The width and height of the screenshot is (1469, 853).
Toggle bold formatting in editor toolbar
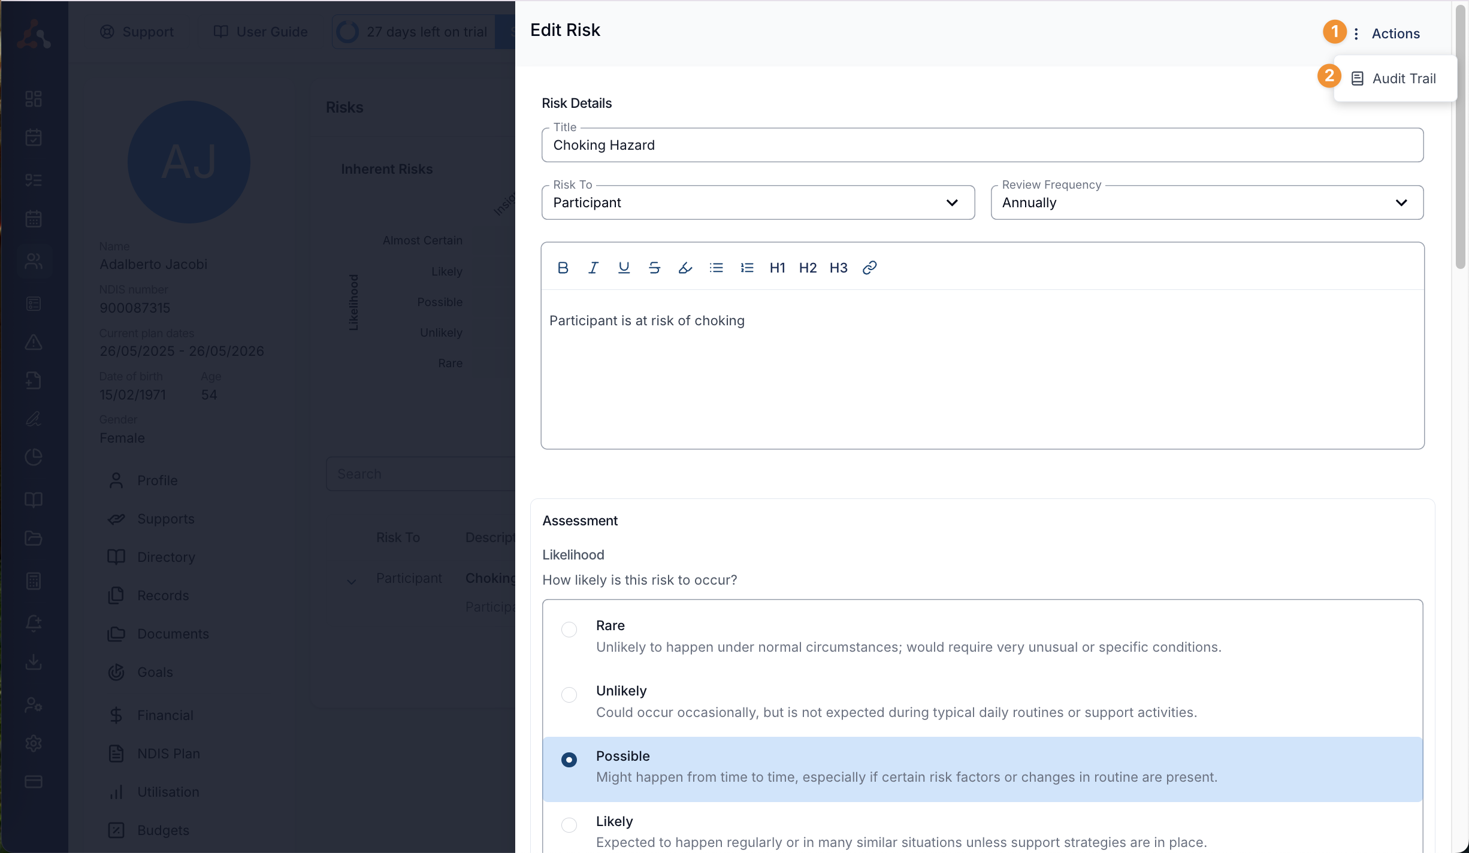[563, 268]
